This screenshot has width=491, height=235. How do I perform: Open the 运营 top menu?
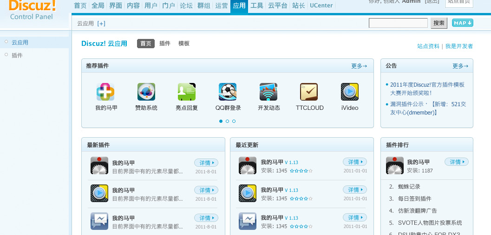222,6
